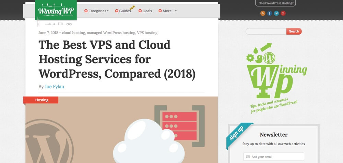Open the Google Plus icon

(283, 13)
